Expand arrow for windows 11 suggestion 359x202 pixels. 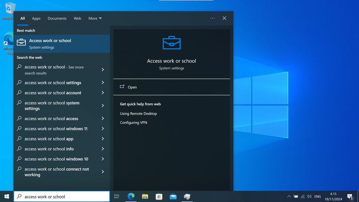103,128
